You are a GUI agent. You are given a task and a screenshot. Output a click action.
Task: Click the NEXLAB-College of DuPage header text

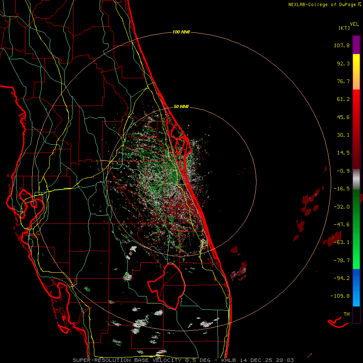point(322,4)
